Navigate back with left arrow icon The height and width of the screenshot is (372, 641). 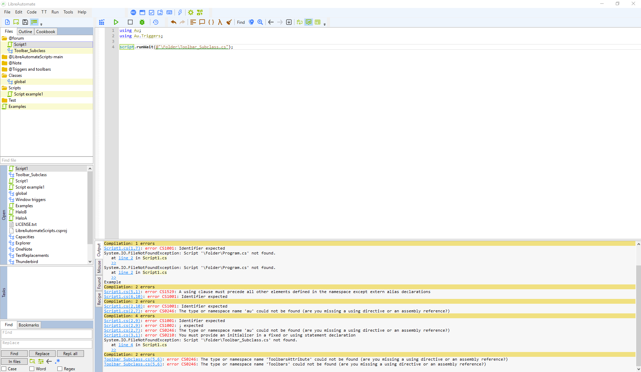(271, 22)
